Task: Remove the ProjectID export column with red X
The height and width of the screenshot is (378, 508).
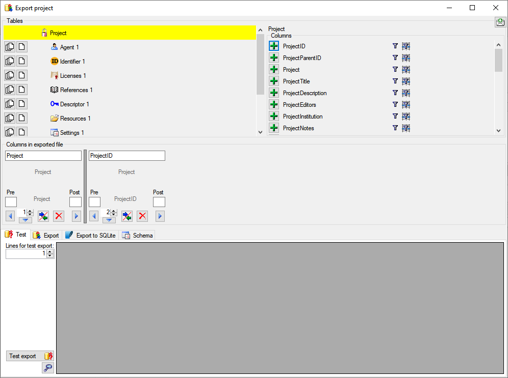Action: tap(142, 216)
